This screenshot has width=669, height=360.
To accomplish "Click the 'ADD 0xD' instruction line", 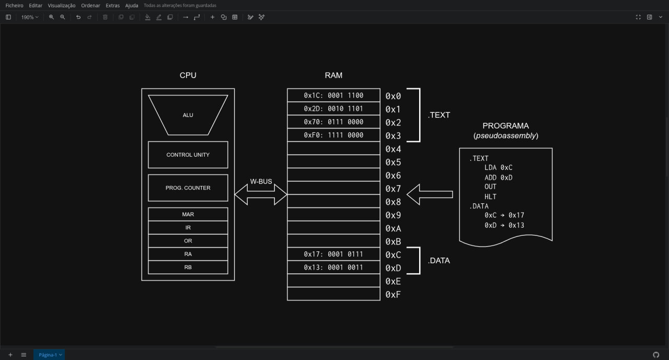I will (499, 178).
